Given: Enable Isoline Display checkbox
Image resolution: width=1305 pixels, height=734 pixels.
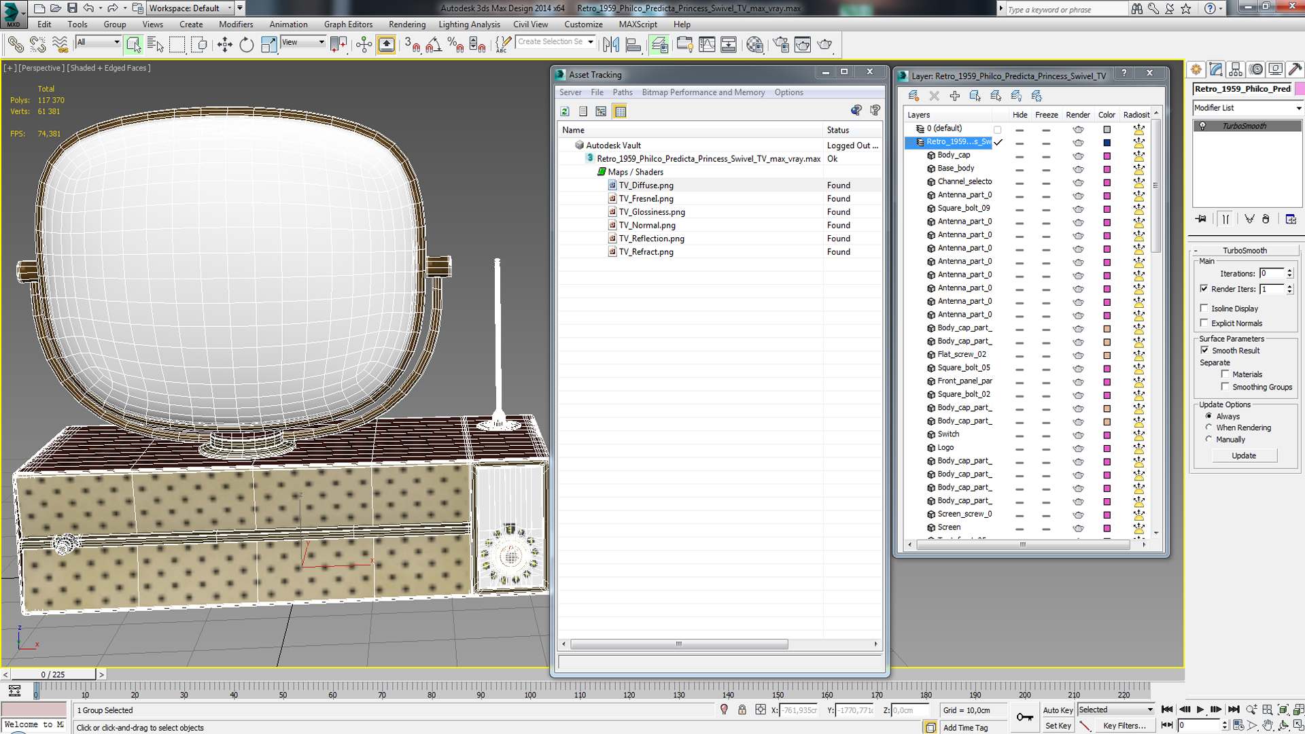Looking at the screenshot, I should pyautogui.click(x=1204, y=308).
